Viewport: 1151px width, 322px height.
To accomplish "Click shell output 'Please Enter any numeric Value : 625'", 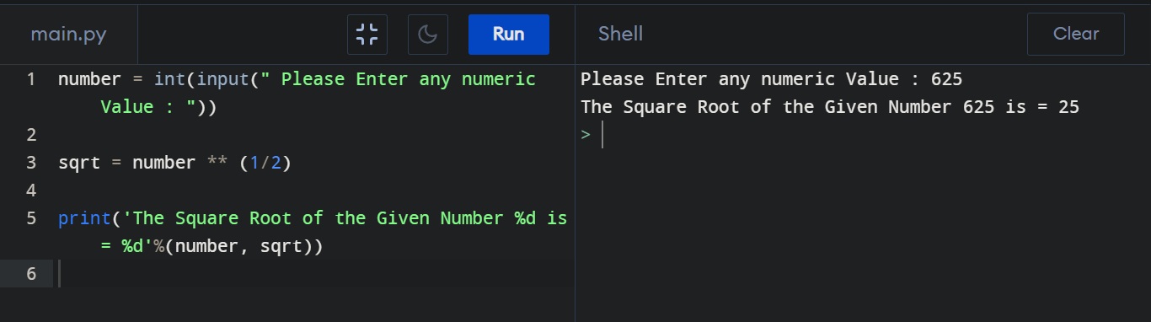I will pyautogui.click(x=771, y=79).
